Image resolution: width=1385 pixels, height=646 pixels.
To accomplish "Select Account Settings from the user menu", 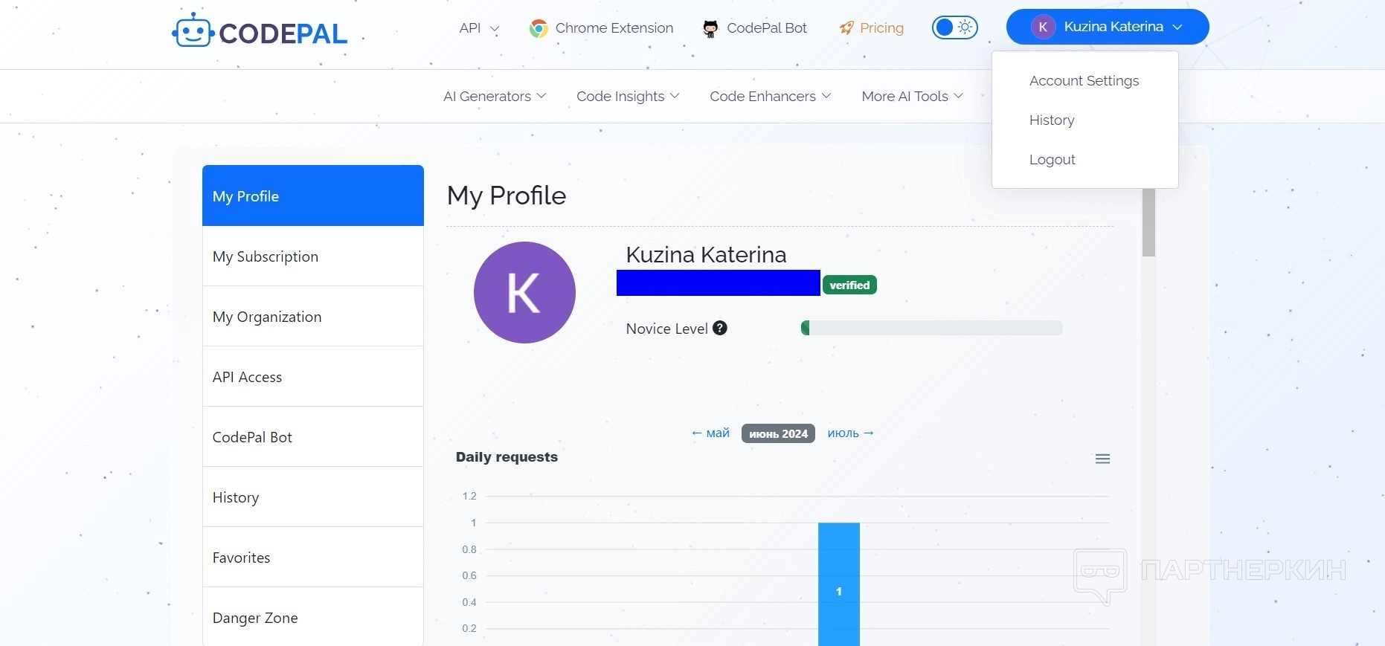I will tap(1084, 80).
